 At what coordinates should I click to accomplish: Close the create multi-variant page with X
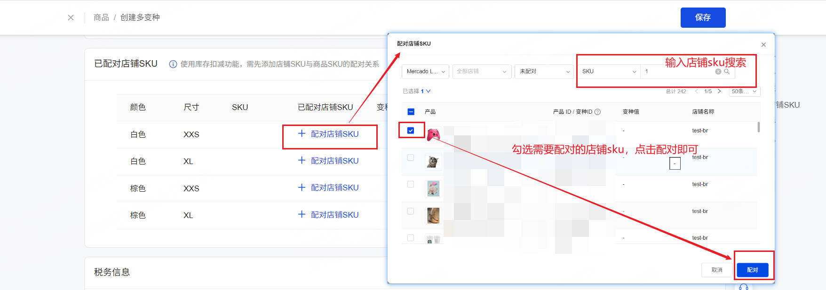pos(71,17)
